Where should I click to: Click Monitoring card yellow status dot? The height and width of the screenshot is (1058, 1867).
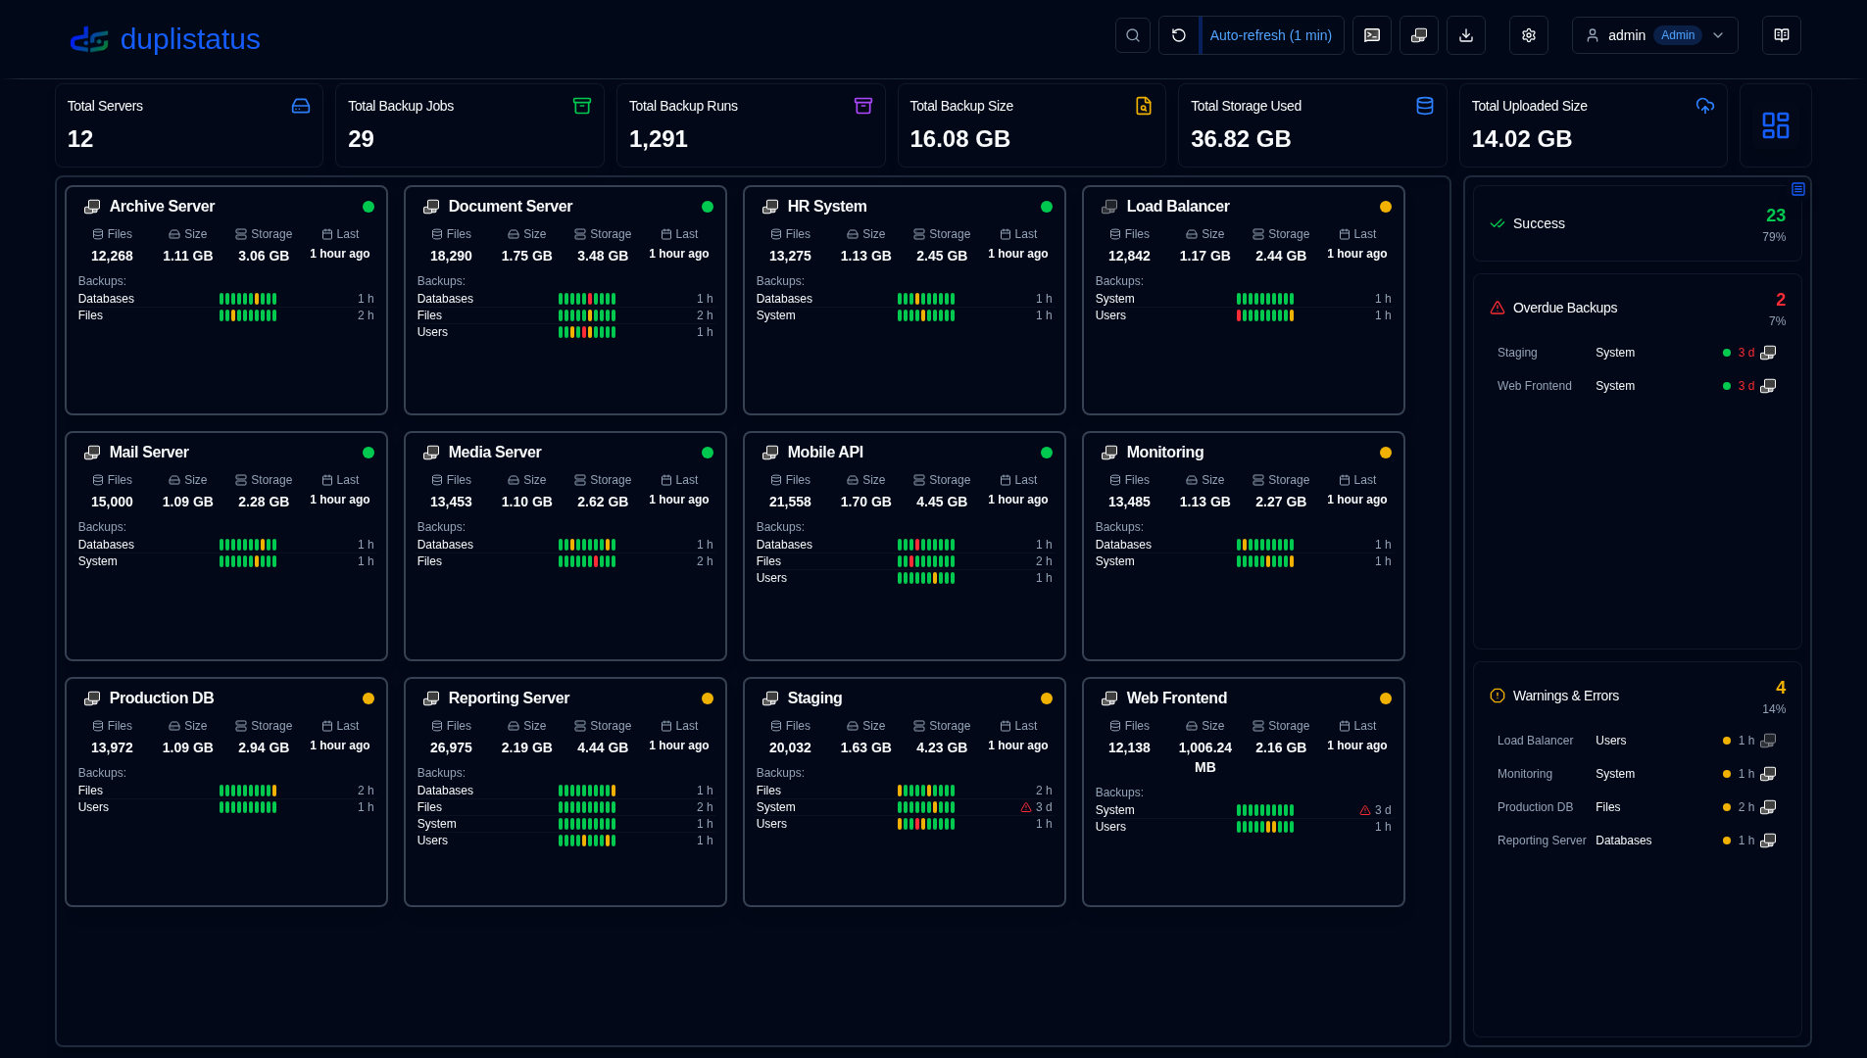1386,453
